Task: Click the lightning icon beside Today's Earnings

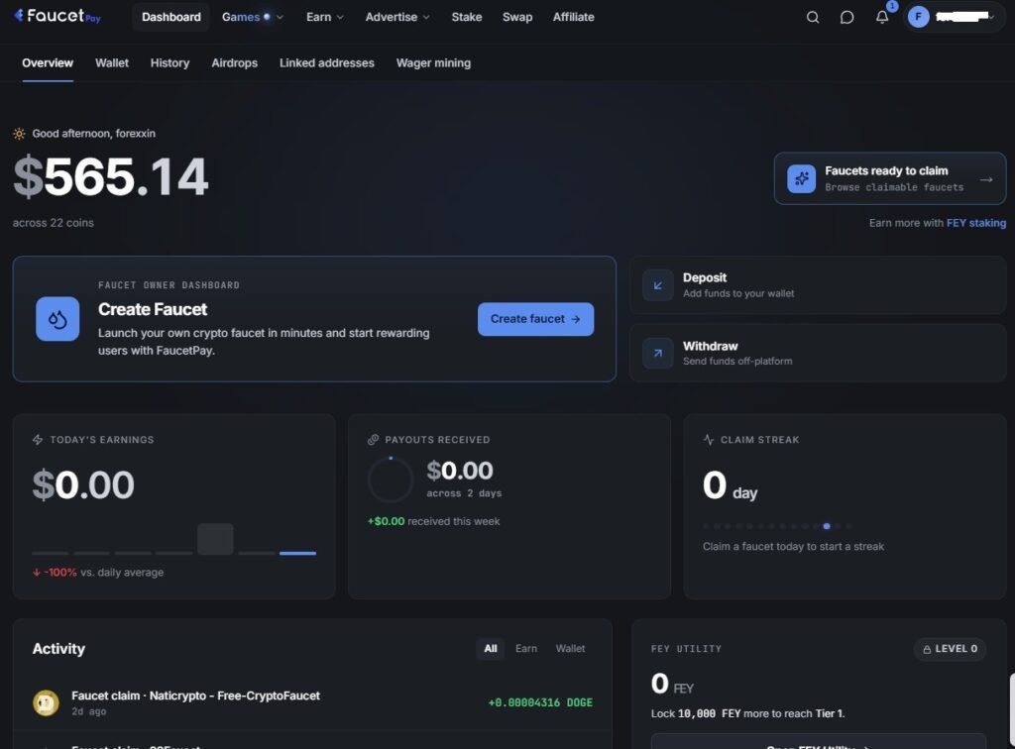Action: click(x=38, y=440)
